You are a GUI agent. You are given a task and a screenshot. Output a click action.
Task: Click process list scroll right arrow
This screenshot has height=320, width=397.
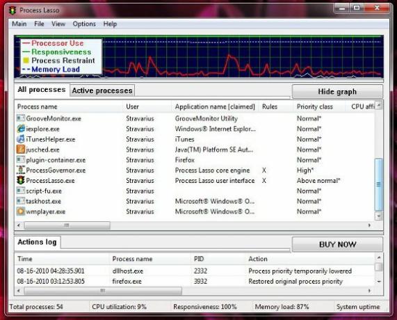point(369,225)
